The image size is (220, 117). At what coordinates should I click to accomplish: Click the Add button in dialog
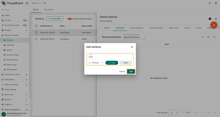(131, 71)
